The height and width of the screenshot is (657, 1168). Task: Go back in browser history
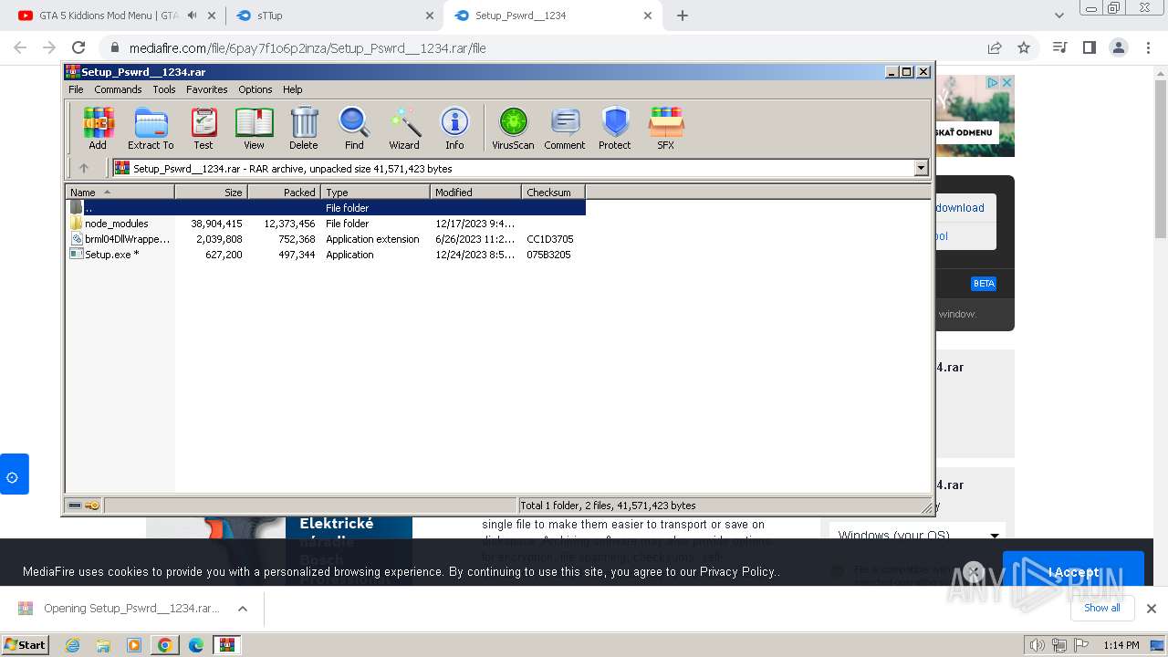tap(20, 47)
